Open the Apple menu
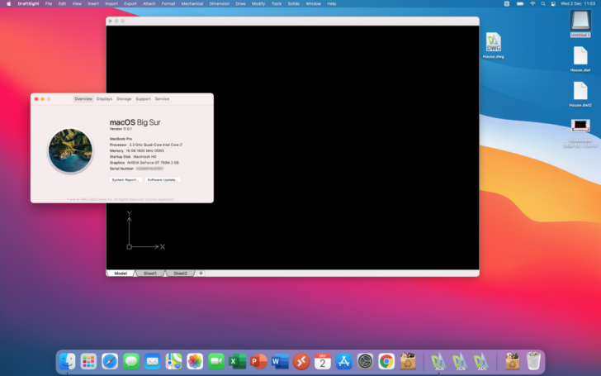Screen dimensions: 601x376 pyautogui.click(x=7, y=3)
